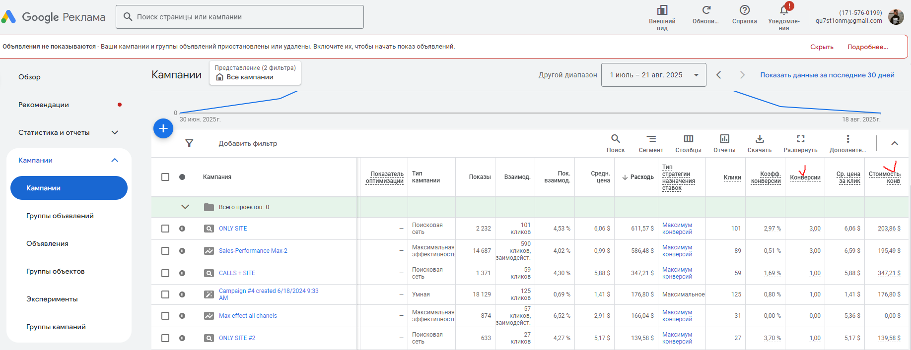911x350 pixels.
Task: Open Рекомендации in the left menu
Action: click(x=44, y=105)
